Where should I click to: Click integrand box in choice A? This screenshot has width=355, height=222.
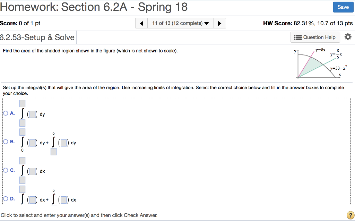pyautogui.click(x=32, y=114)
